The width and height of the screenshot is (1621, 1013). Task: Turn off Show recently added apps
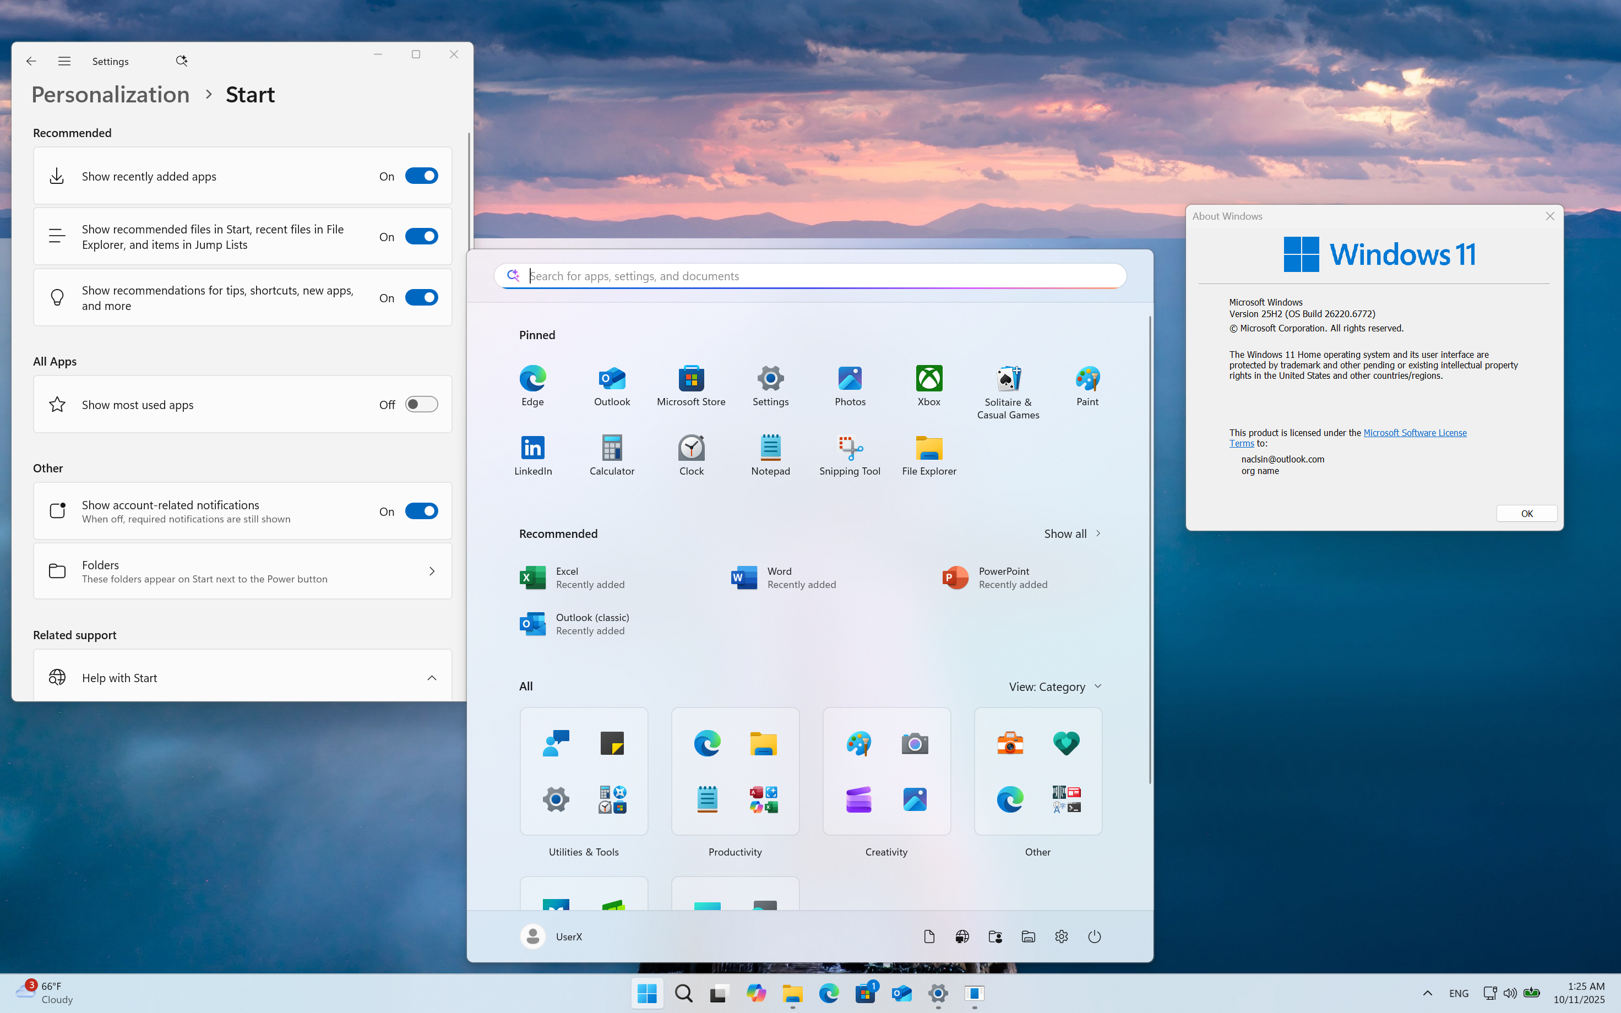click(x=421, y=176)
